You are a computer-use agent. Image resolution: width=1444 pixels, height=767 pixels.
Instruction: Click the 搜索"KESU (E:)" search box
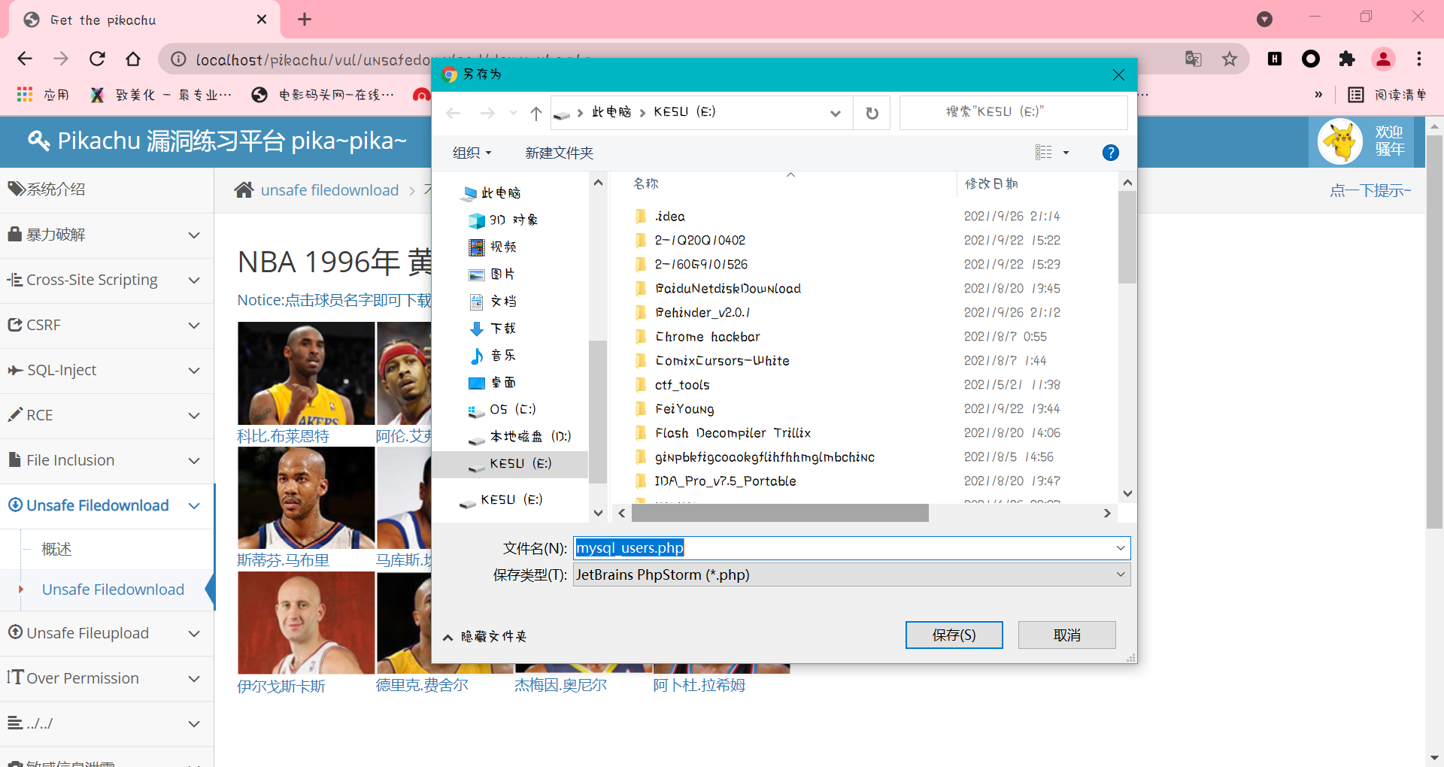tap(1013, 112)
